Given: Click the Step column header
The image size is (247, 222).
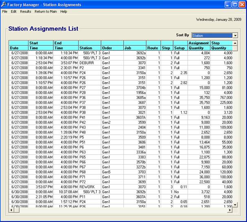Looking at the screenshot, I should pyautogui.click(x=167, y=46).
